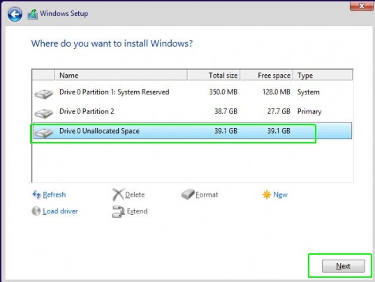Click the System type cell
Image resolution: width=375 pixels, height=282 pixels.
(309, 92)
